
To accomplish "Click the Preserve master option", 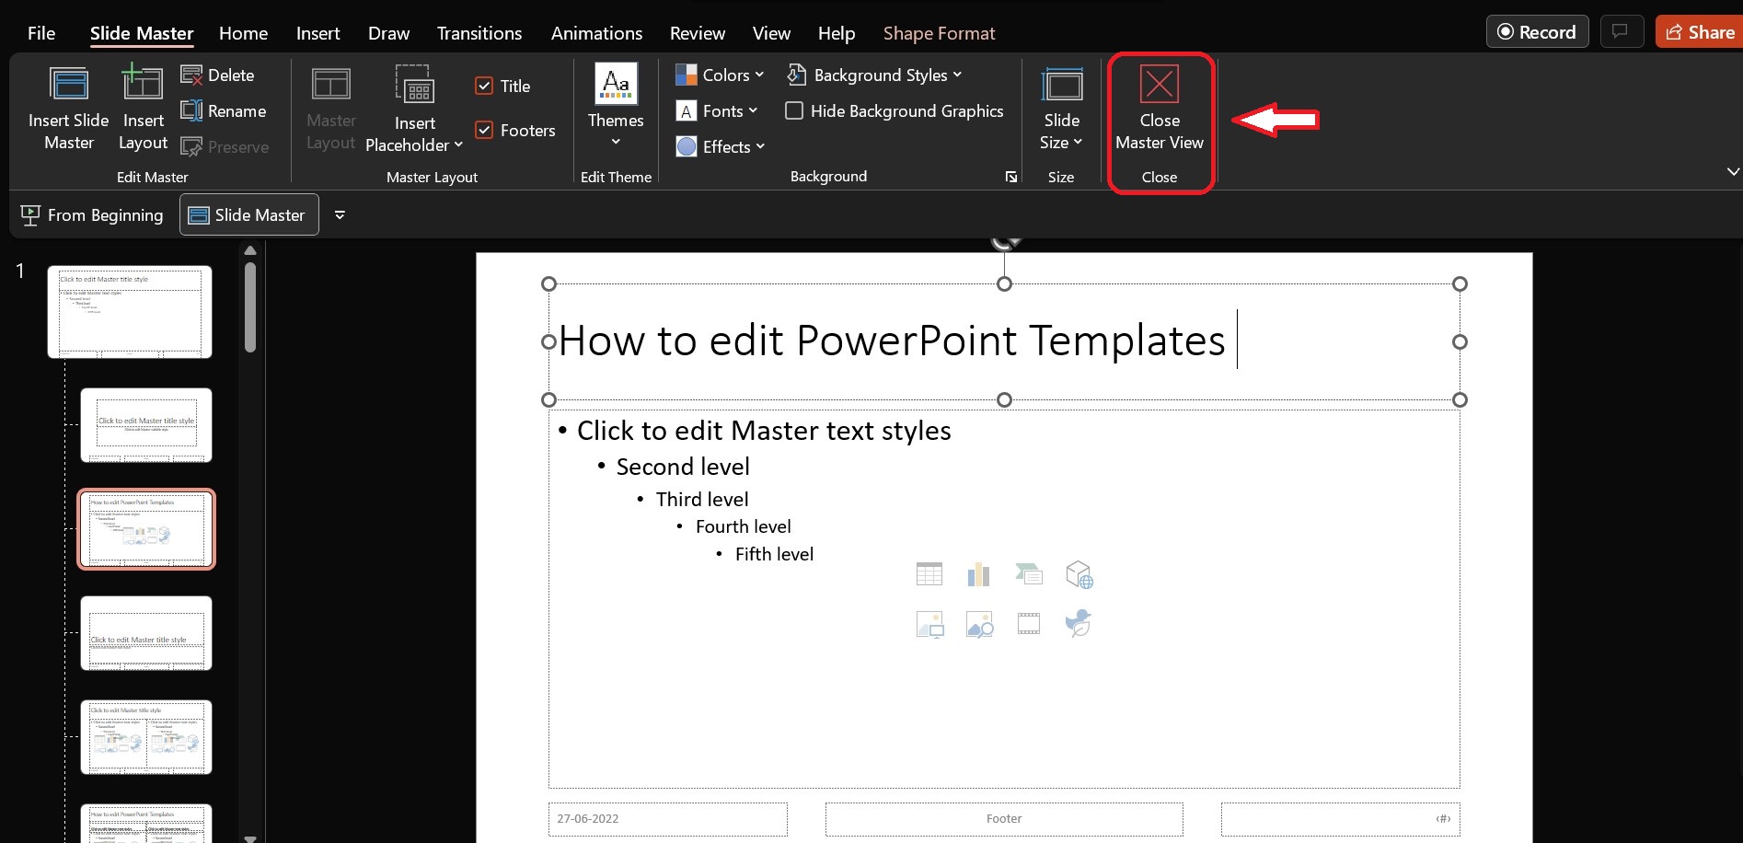I will point(225,147).
